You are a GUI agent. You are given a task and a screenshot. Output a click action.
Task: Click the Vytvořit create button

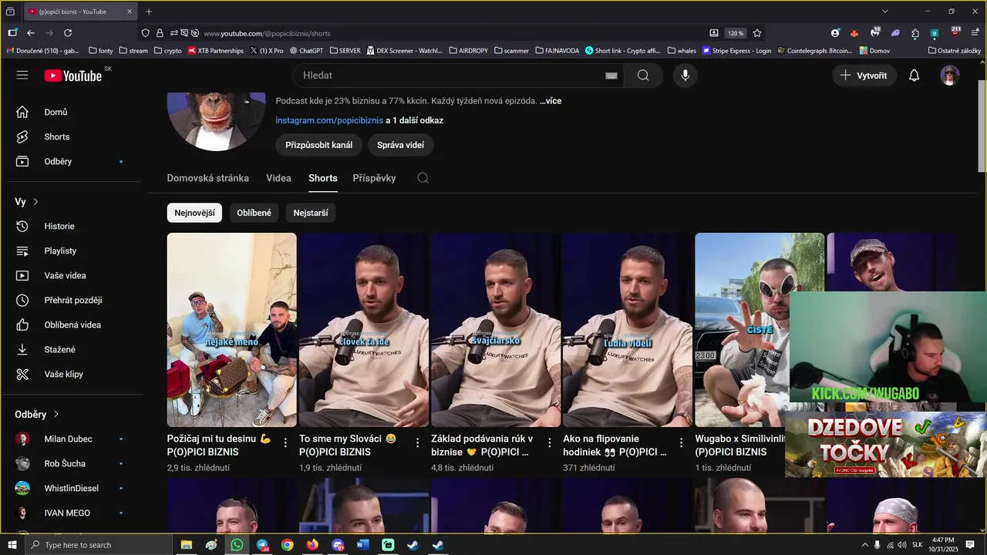coord(864,76)
